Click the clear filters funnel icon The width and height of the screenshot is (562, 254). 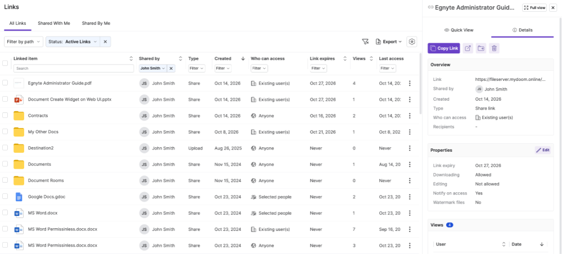coord(365,42)
